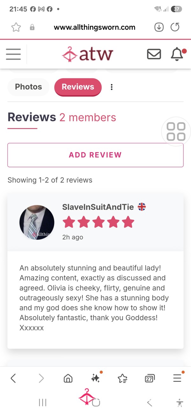Go back using browser left arrow
Image resolution: width=191 pixels, height=414 pixels.
click(13, 378)
